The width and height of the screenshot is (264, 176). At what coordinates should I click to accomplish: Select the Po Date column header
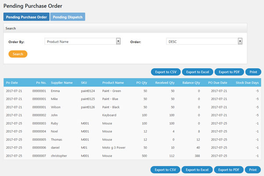pos(12,83)
